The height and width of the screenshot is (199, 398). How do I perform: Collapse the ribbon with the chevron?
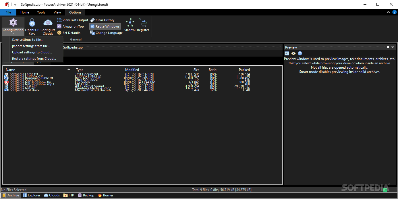(x=388, y=12)
